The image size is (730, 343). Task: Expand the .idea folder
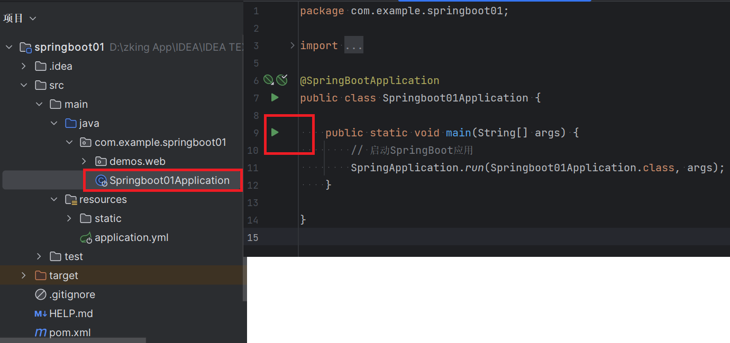pos(23,66)
